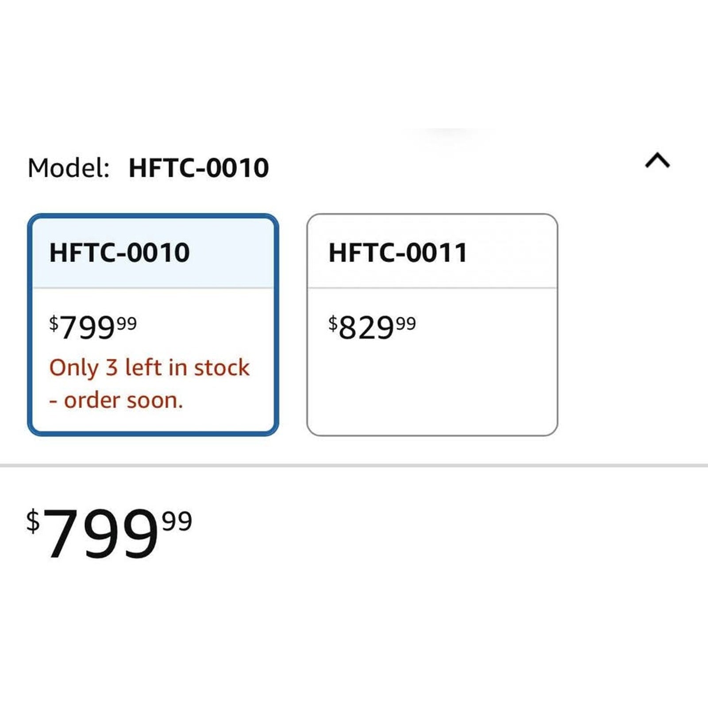Click the dollar sign before 799 in card
This screenshot has width=708, height=708.
click(54, 323)
